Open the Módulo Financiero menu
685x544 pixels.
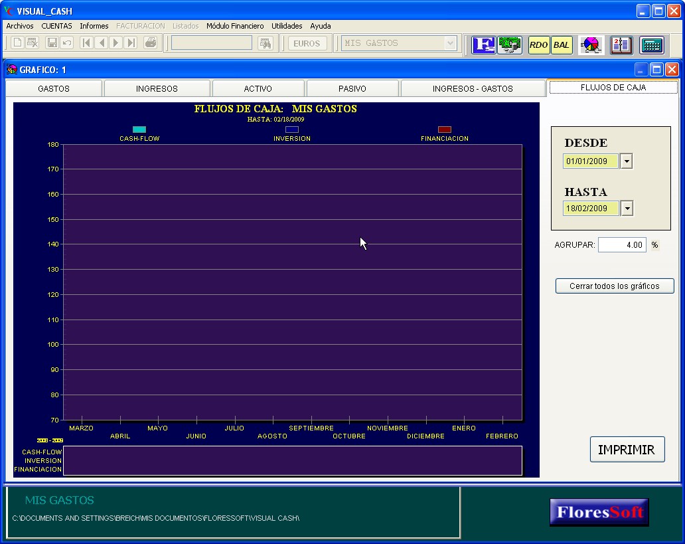pos(235,26)
